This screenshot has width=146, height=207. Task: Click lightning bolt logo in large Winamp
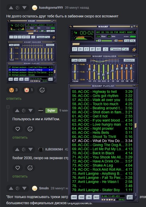pos(134,49)
